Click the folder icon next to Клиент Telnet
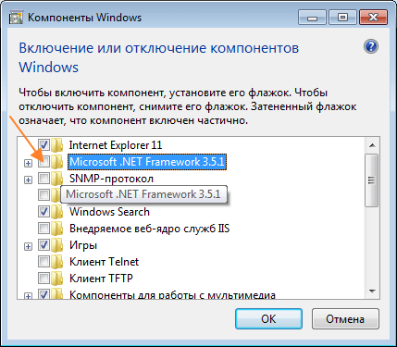 click(56, 262)
